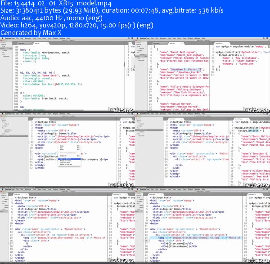Click the selected '$scope.artists' text in the 00:04:40 frame
This screenshot has width=270, height=264.
click(x=248, y=130)
